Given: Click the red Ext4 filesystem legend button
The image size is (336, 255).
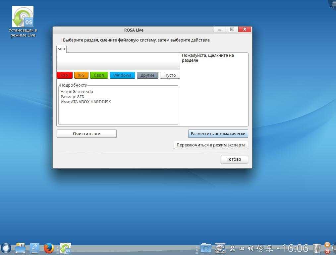Looking at the screenshot, I should [x=65, y=75].
